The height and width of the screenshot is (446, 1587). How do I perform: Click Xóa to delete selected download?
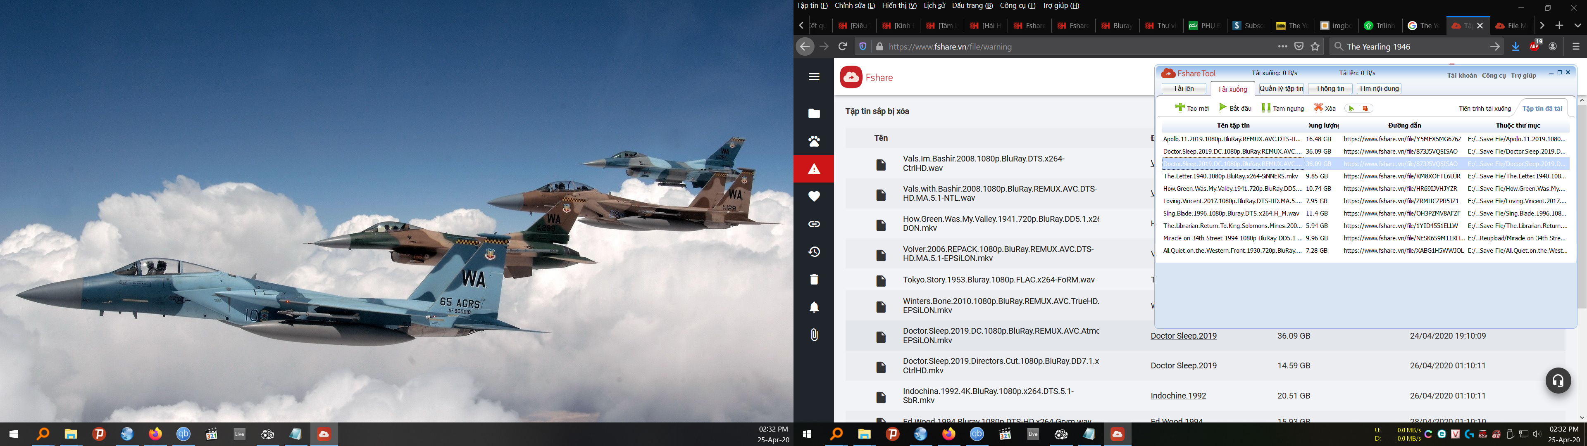click(x=1325, y=108)
